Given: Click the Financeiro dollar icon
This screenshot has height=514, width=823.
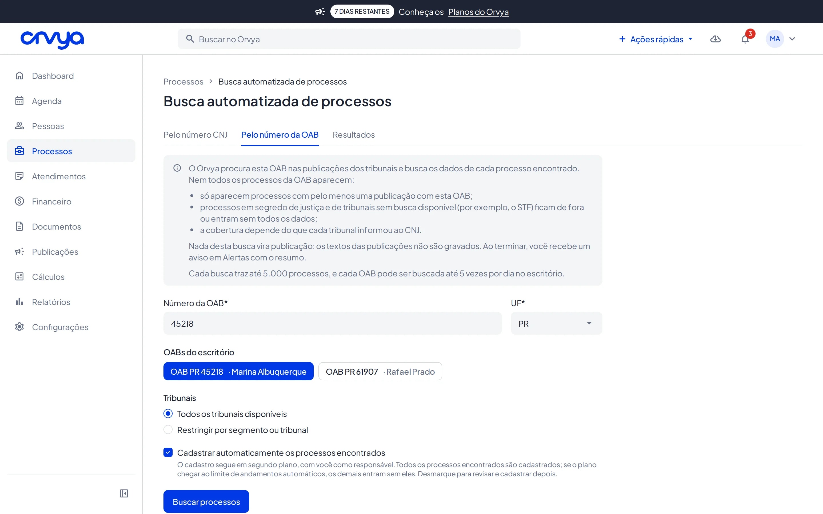Looking at the screenshot, I should pyautogui.click(x=19, y=201).
